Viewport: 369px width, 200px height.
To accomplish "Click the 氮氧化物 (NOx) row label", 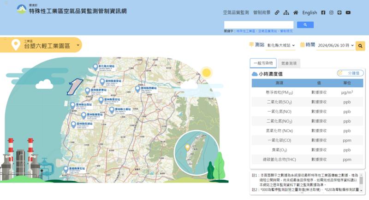I will pos(280,131).
